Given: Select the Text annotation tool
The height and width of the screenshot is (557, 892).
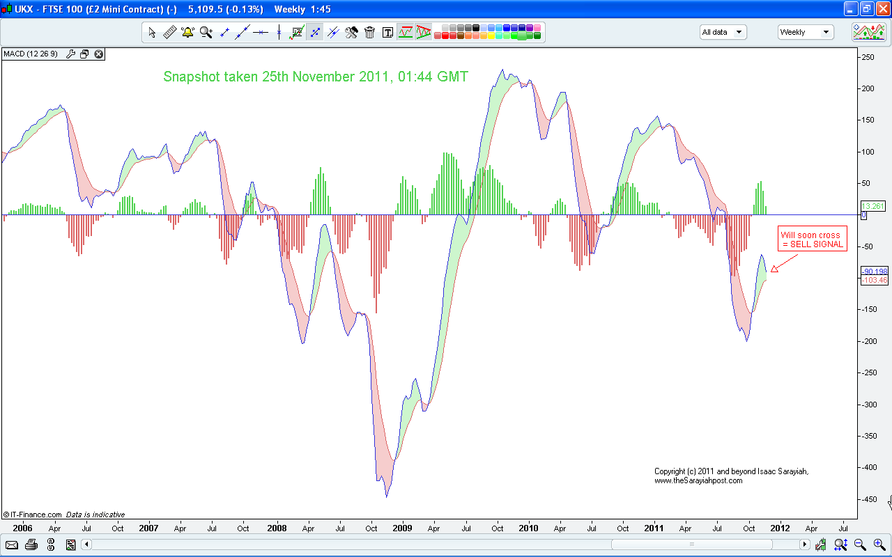Looking at the screenshot, I should (x=387, y=31).
